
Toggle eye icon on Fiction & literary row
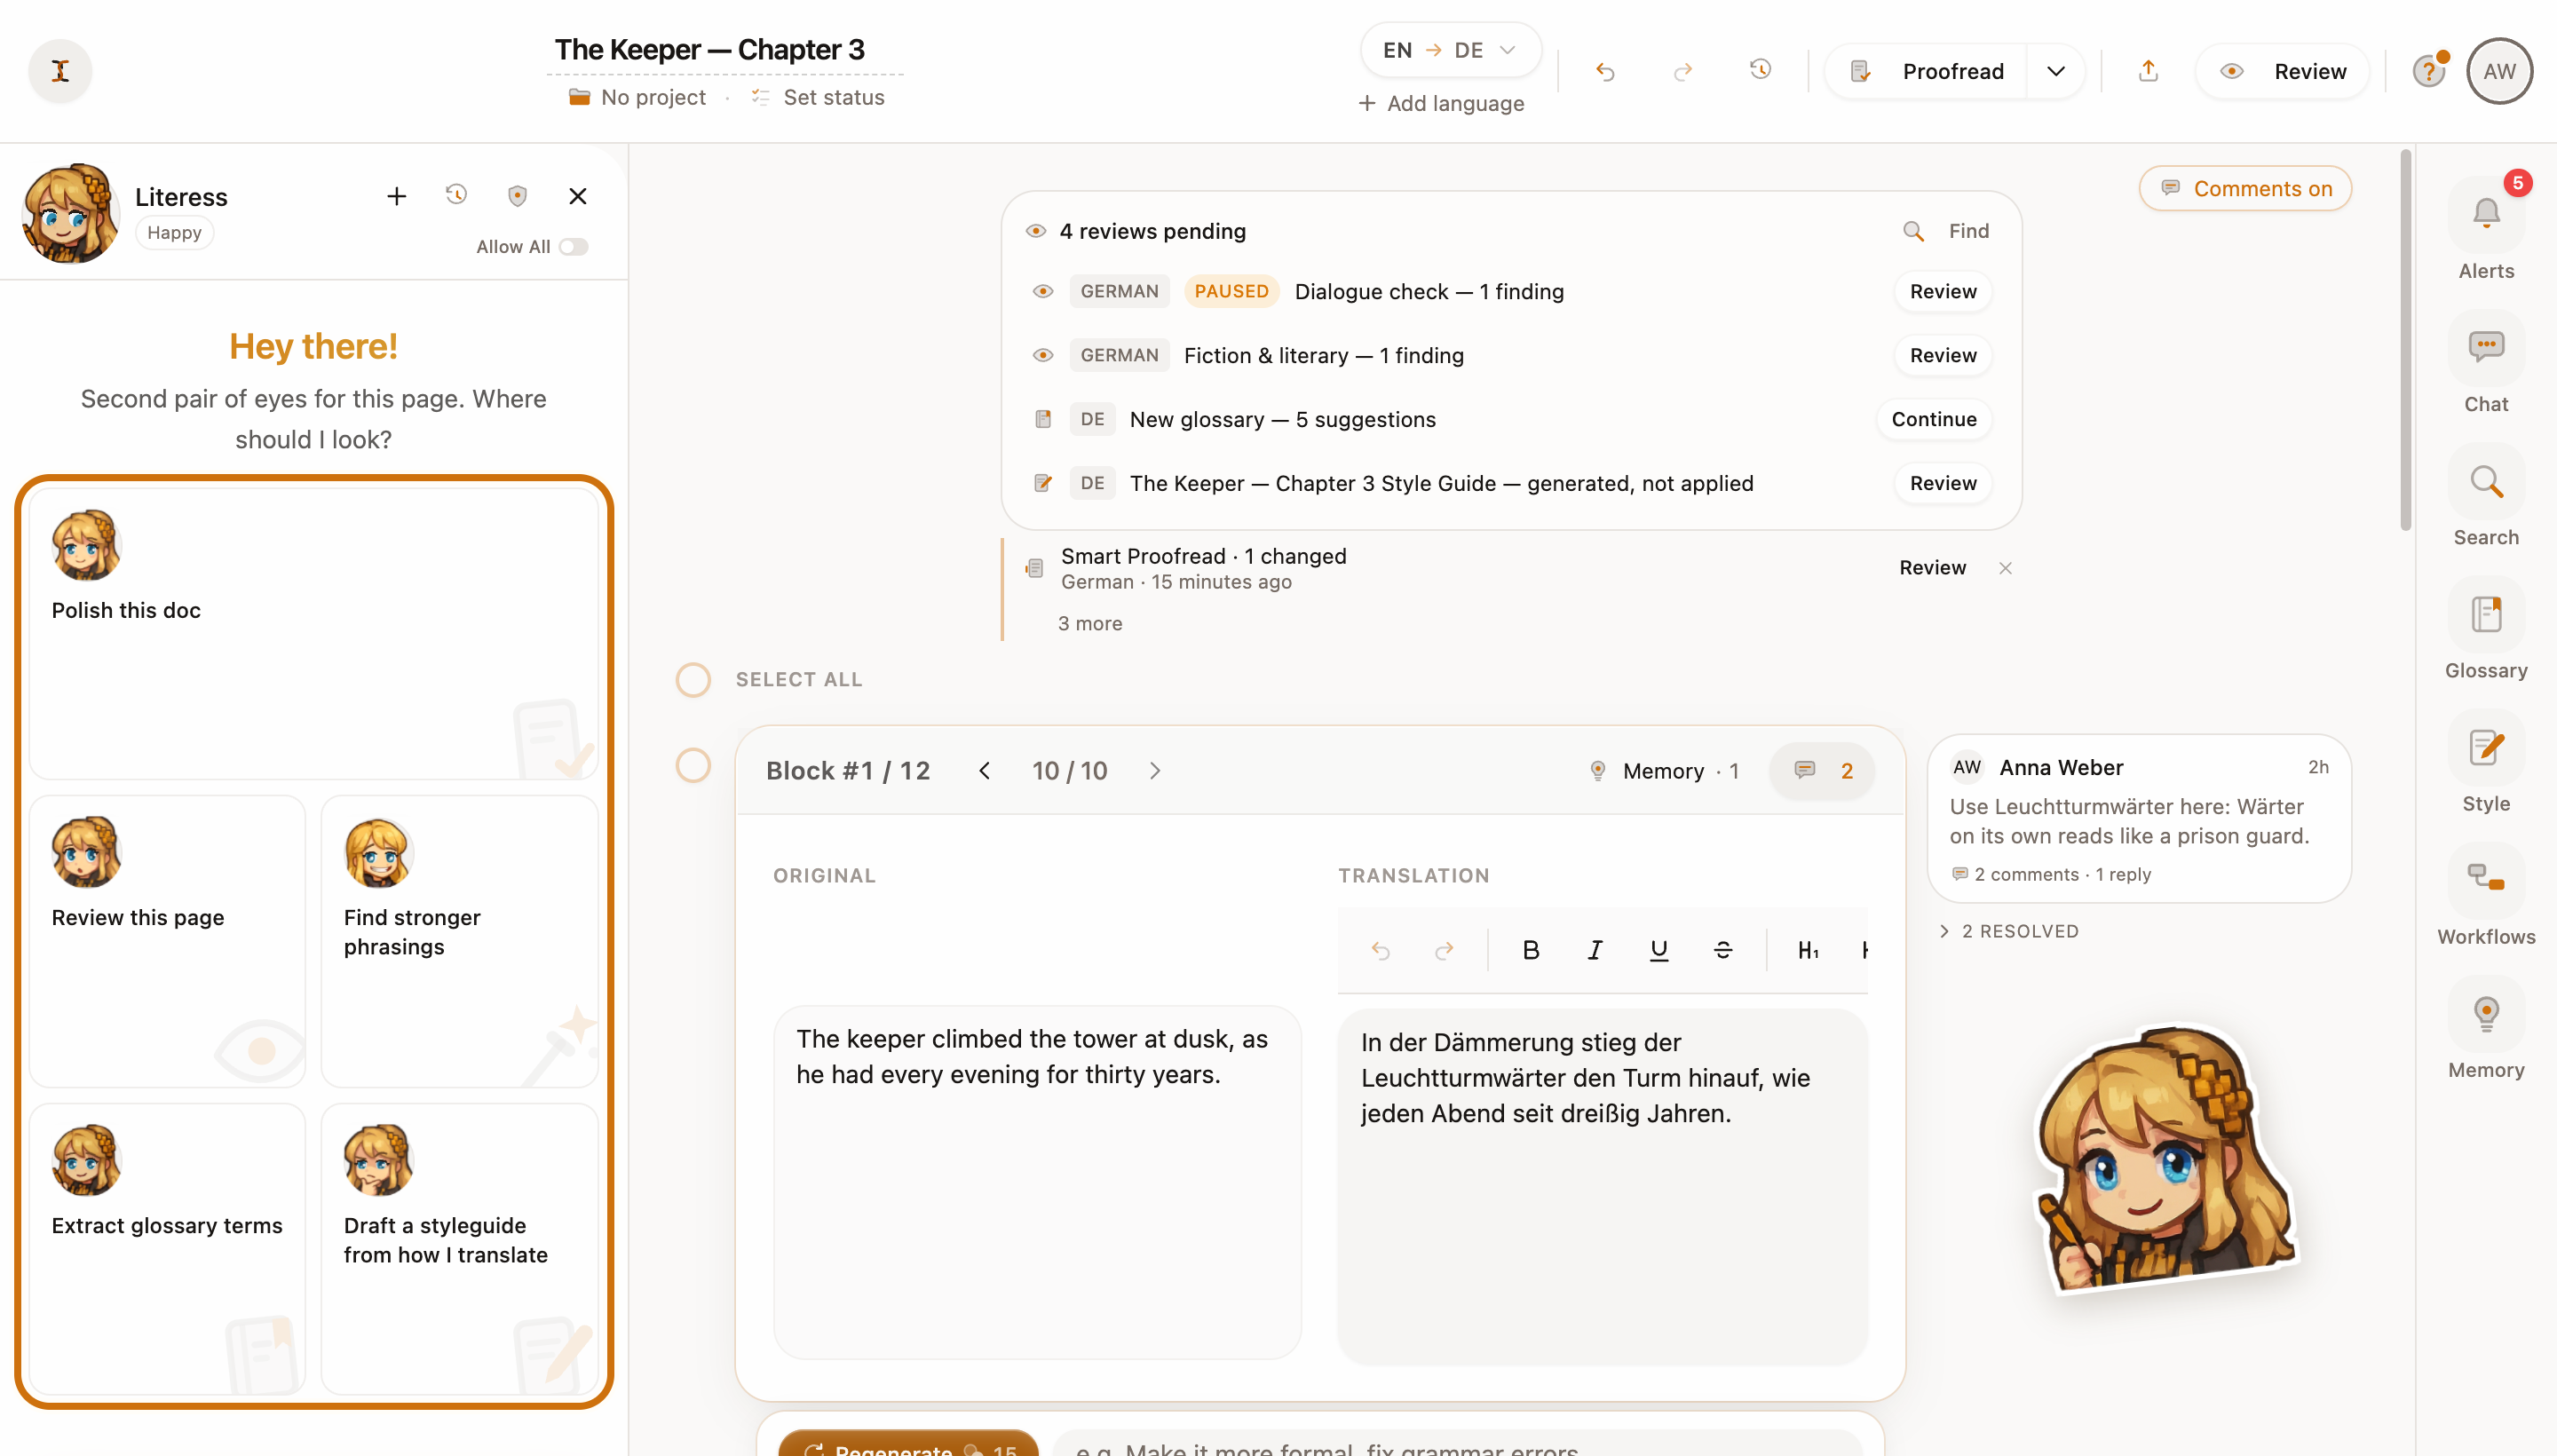1043,355
